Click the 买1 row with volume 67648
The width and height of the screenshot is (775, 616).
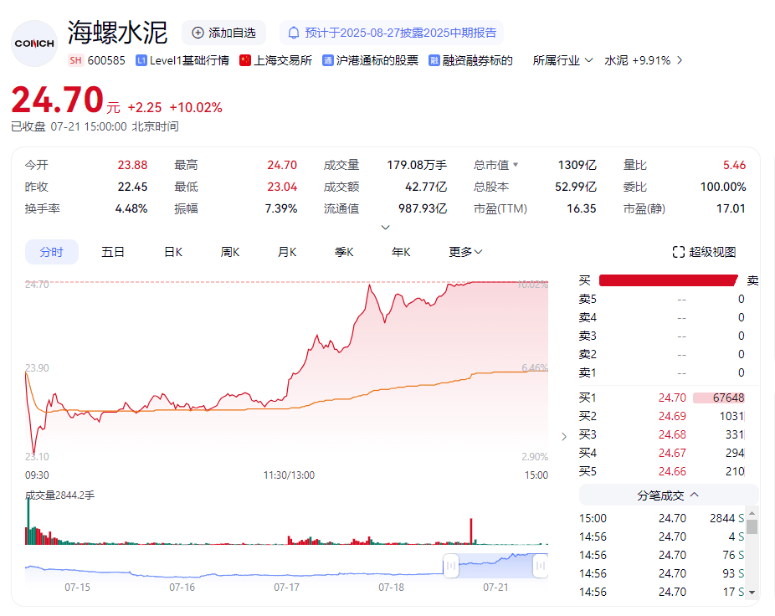click(662, 398)
